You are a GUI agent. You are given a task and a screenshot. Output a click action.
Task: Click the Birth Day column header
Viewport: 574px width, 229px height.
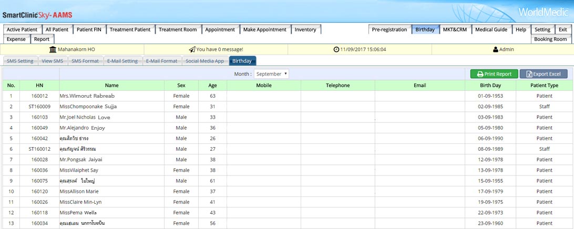pos(490,85)
